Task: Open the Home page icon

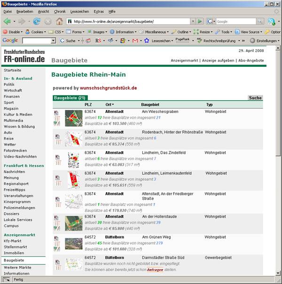Action: (x=59, y=21)
